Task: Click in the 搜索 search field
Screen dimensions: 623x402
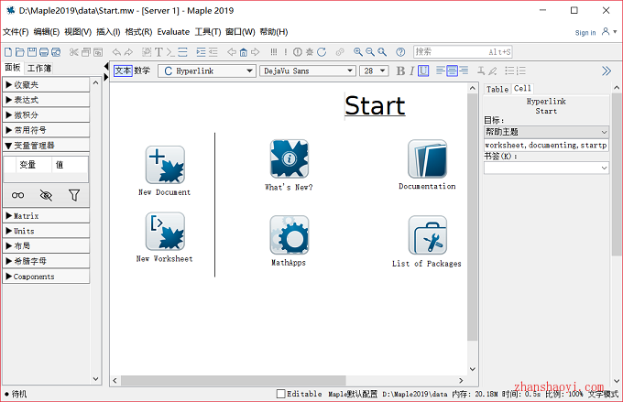Action: coord(463,52)
